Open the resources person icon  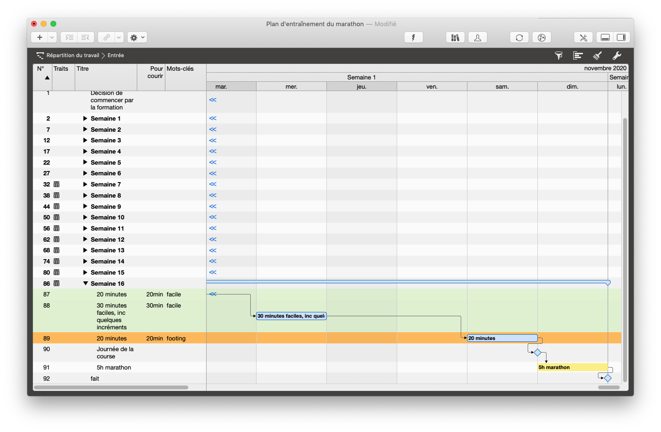(477, 37)
